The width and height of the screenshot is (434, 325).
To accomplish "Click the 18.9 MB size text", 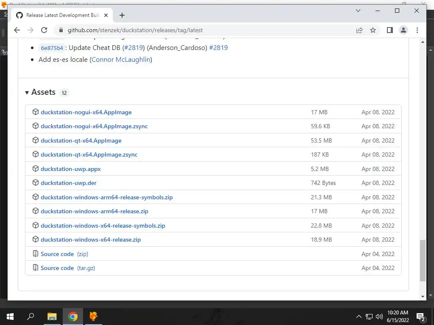I will (x=321, y=240).
